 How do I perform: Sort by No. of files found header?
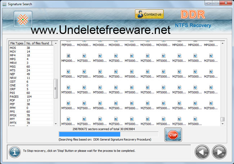tap(38, 43)
